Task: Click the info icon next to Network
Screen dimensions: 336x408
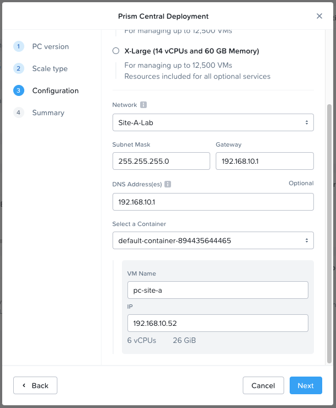Action: [143, 105]
